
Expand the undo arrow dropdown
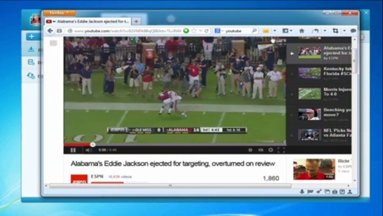[325, 31]
